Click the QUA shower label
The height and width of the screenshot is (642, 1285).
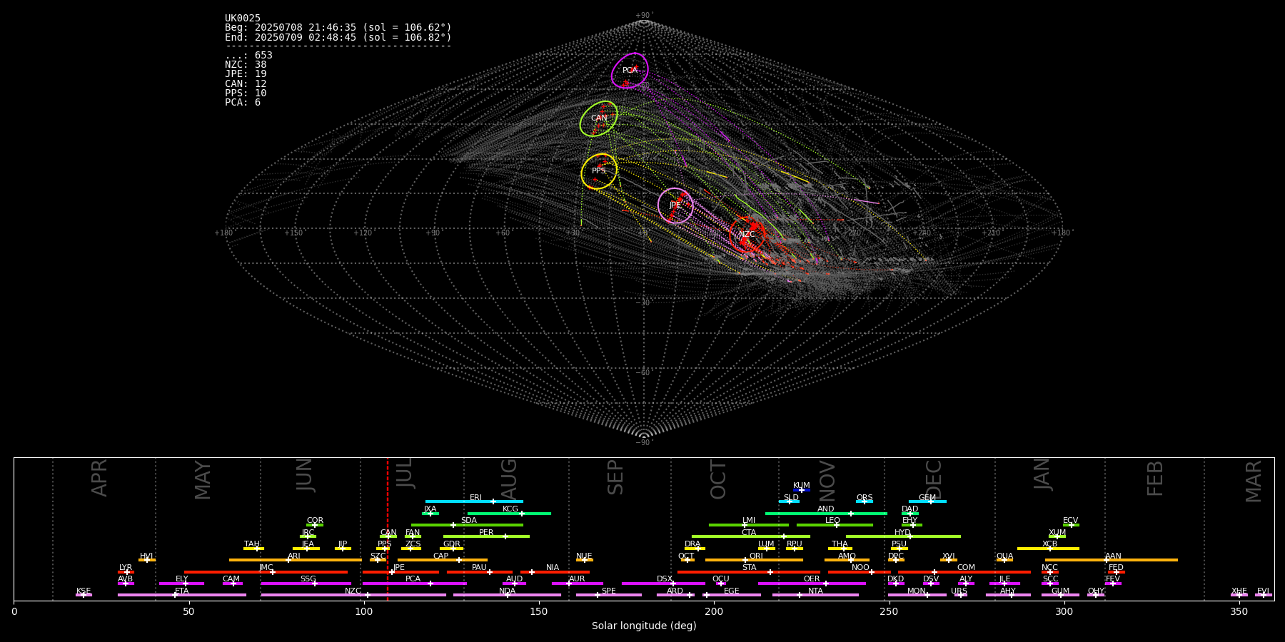[x=1004, y=556]
